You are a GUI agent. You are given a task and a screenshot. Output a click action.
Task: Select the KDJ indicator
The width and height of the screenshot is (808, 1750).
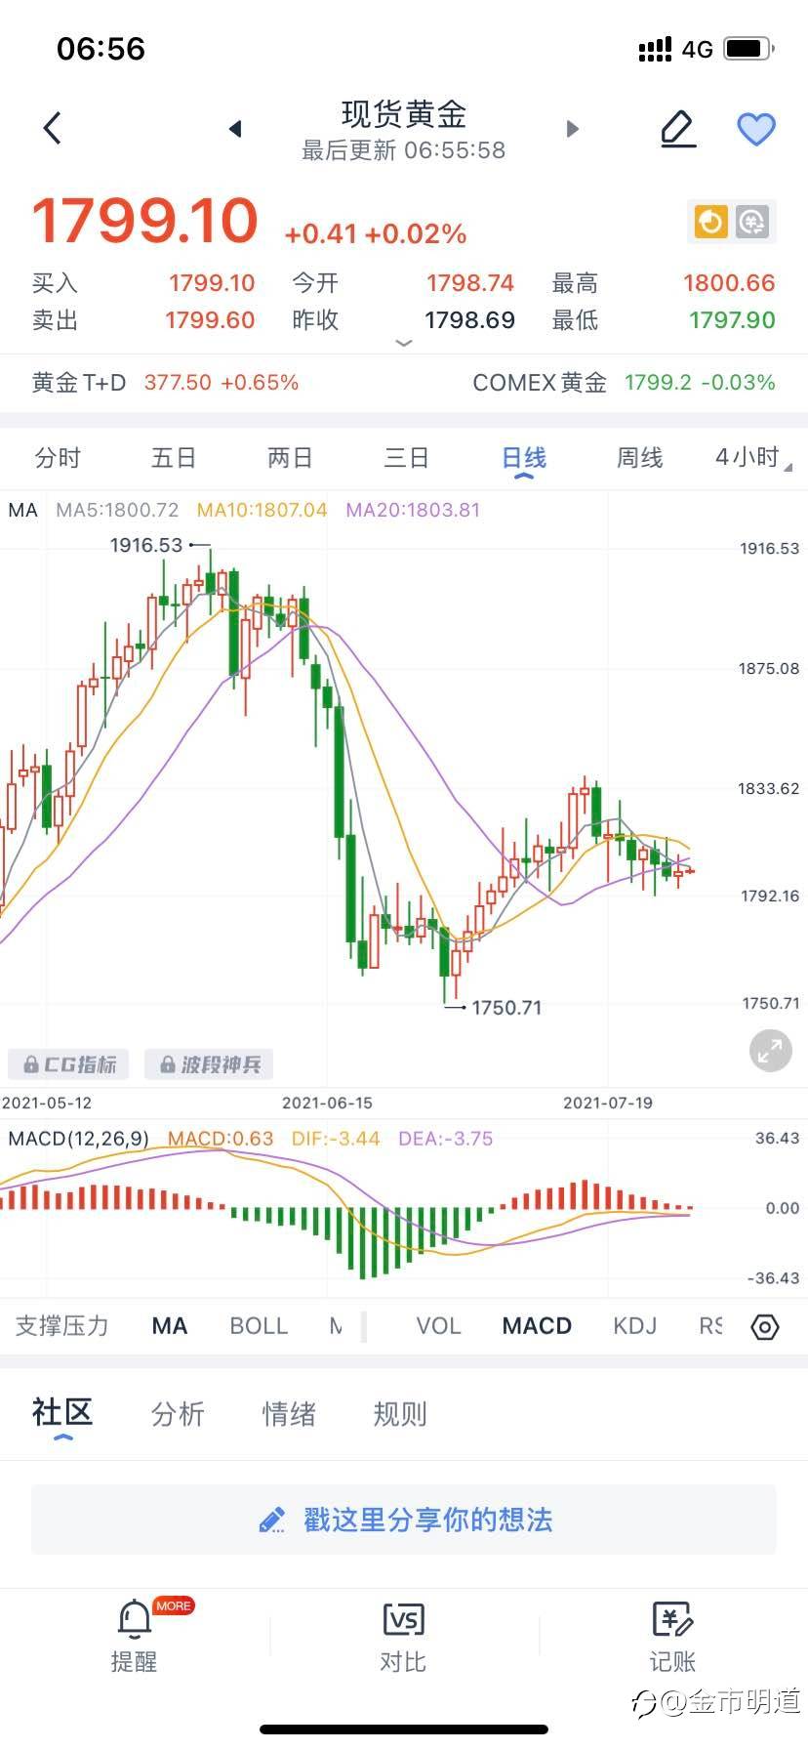tap(634, 1326)
